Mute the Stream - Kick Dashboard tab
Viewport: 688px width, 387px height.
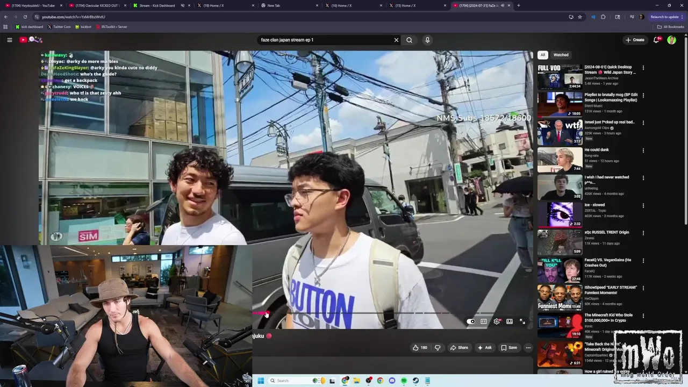click(183, 5)
